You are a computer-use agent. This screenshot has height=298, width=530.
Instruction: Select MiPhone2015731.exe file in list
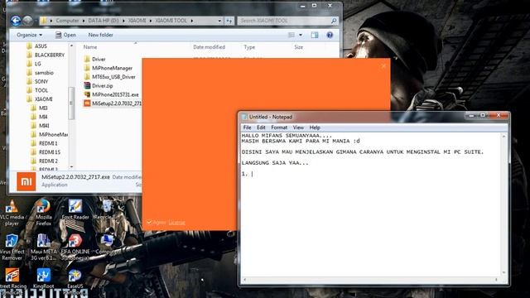[x=111, y=94]
